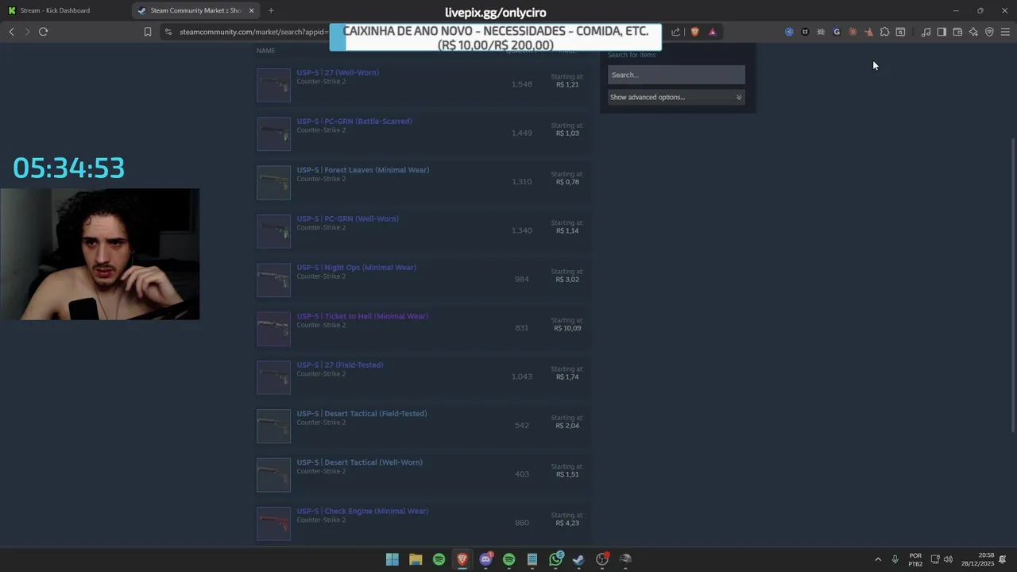Open the share icon in the address bar

point(675,32)
